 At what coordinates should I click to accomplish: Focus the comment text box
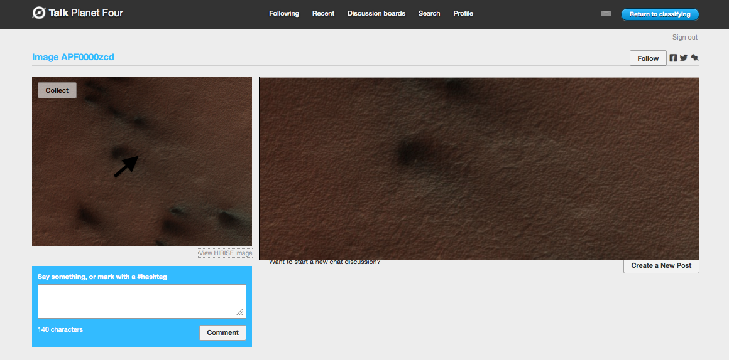[x=141, y=301]
